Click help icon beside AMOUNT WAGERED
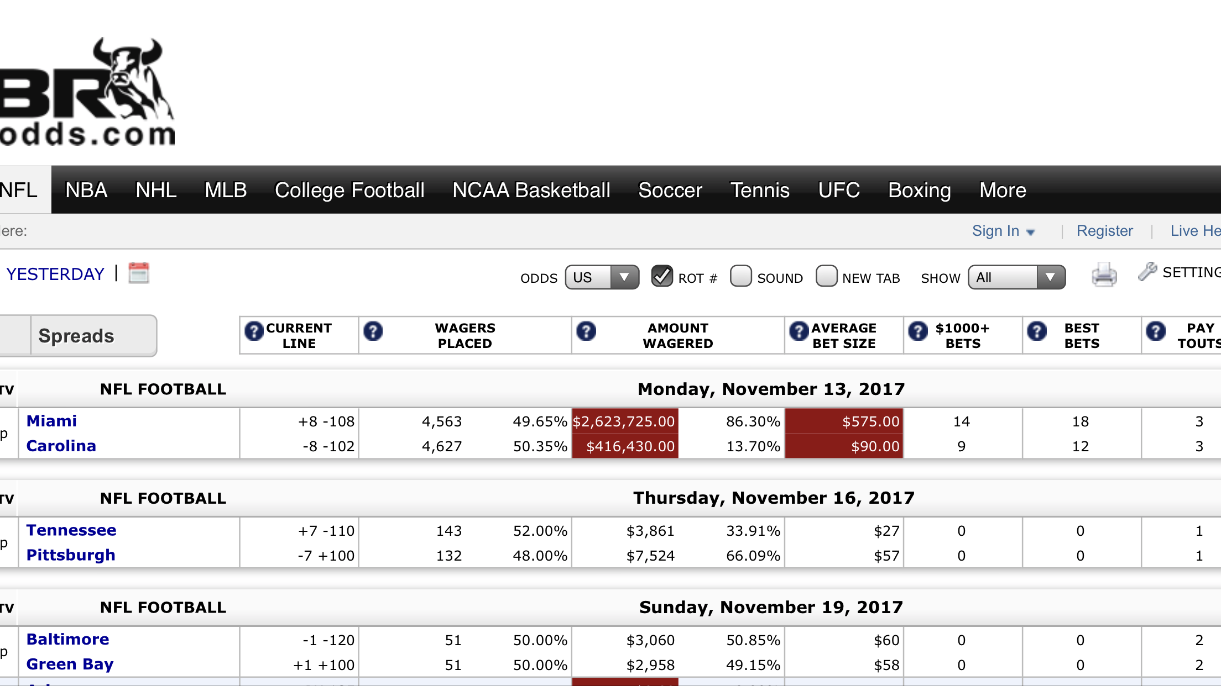 pyautogui.click(x=586, y=331)
